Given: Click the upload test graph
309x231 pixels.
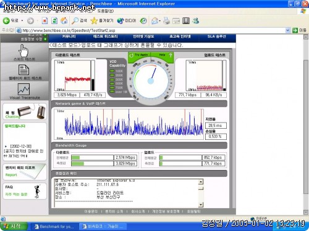Looking at the screenshot, I should click(204, 75).
